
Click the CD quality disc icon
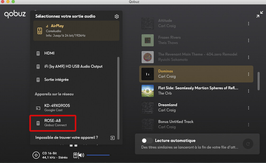pos(36,155)
